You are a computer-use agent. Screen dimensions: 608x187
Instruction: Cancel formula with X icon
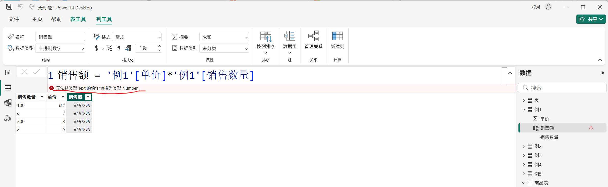point(24,72)
